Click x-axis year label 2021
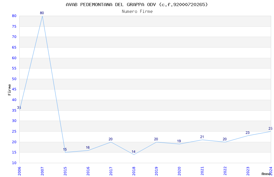This screenshot has width=274, height=177. 202,171
